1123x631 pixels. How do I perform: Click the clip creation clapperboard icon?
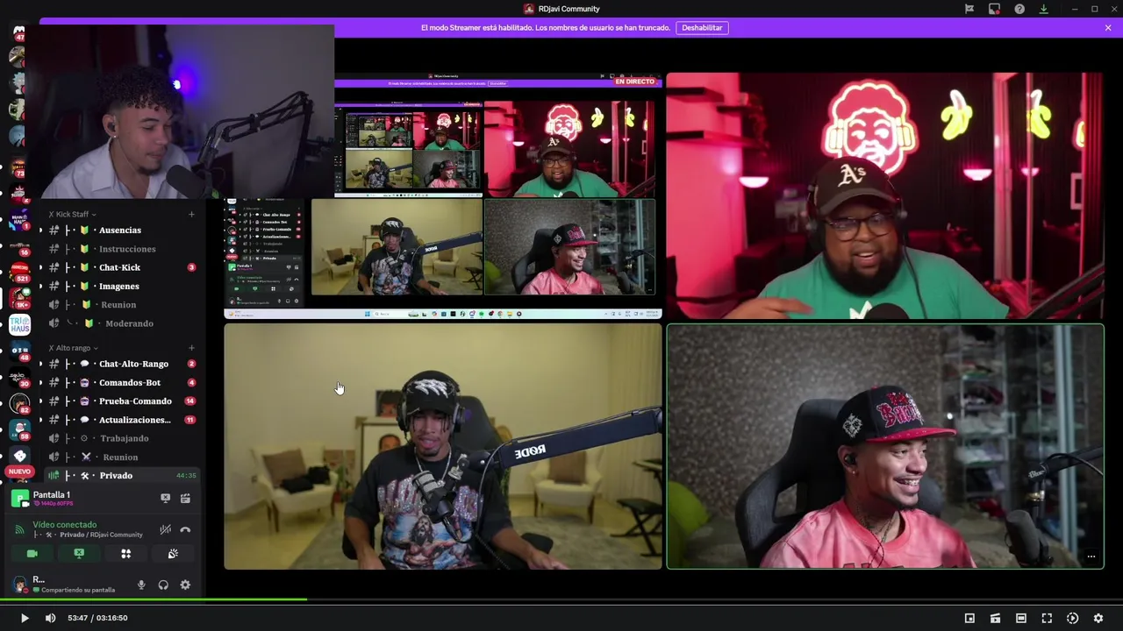(995, 618)
